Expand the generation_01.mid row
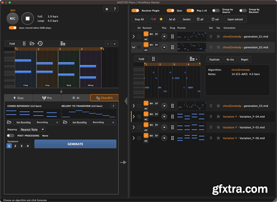 pos(134,37)
